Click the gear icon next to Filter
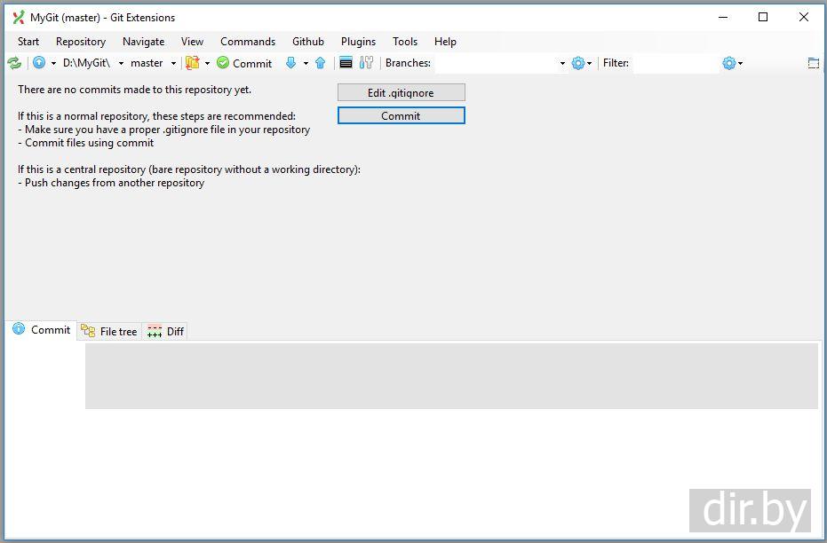 [729, 63]
